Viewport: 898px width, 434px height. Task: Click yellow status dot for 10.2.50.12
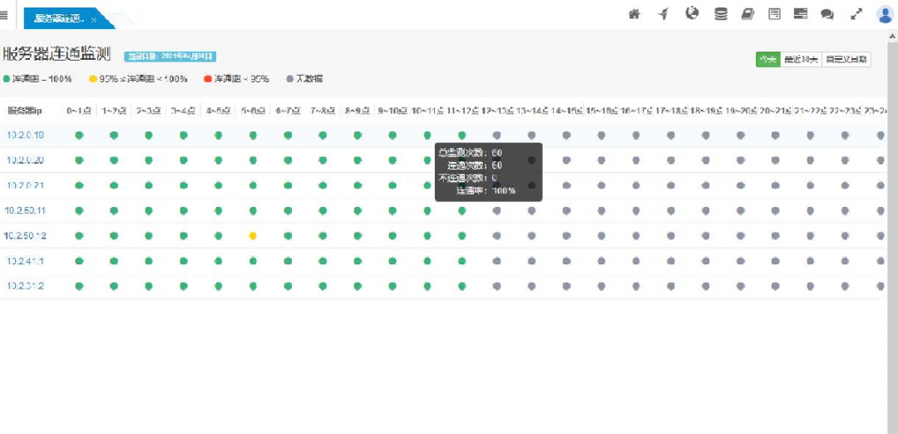[x=253, y=236]
